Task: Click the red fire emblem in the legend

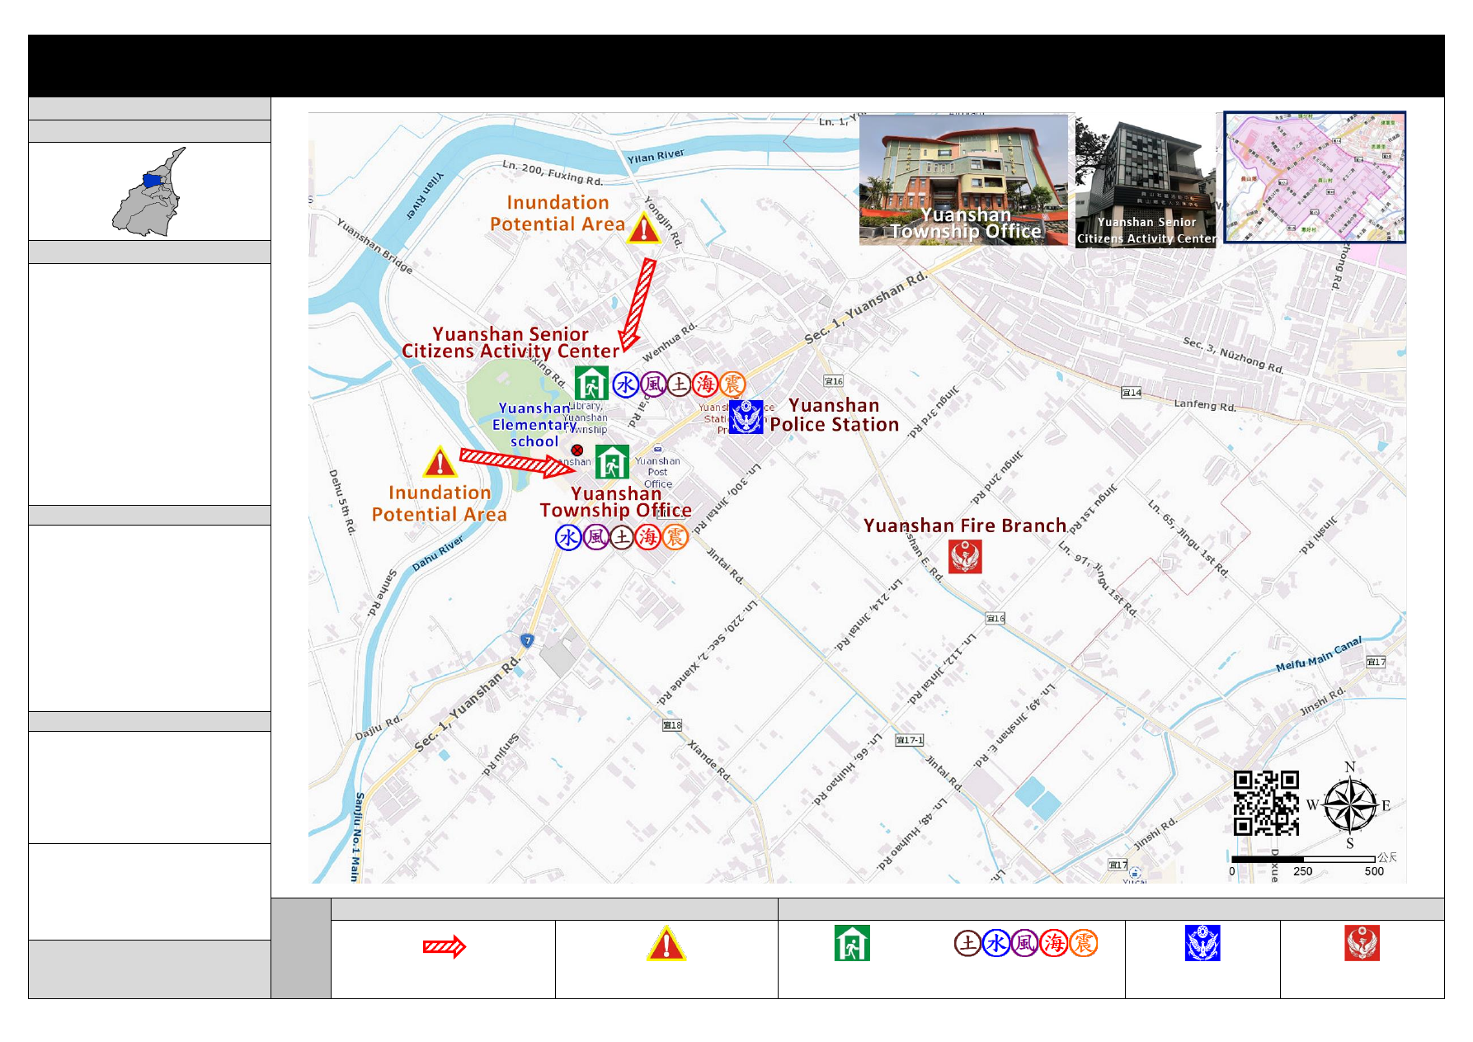Action: [1362, 943]
